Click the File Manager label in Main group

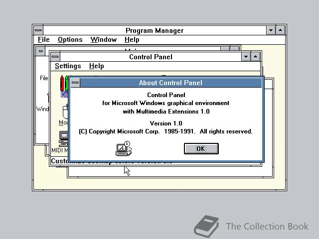click(x=44, y=78)
